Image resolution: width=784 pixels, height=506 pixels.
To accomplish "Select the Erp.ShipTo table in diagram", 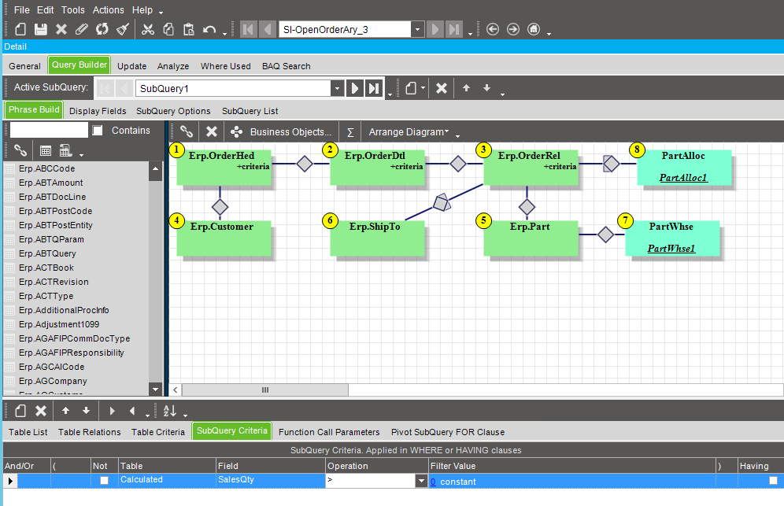I will (x=378, y=238).
